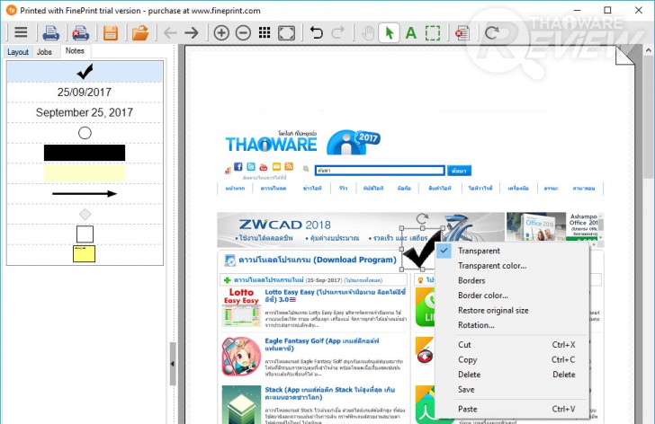The width and height of the screenshot is (655, 424).
Task: Pick the black checkmark stamp in Notes
Action: [x=85, y=72]
